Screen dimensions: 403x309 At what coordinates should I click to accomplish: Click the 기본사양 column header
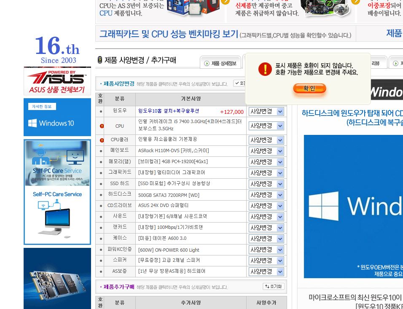pyautogui.click(x=191, y=99)
